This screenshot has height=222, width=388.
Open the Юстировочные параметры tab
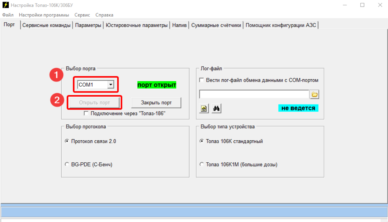(x=137, y=25)
